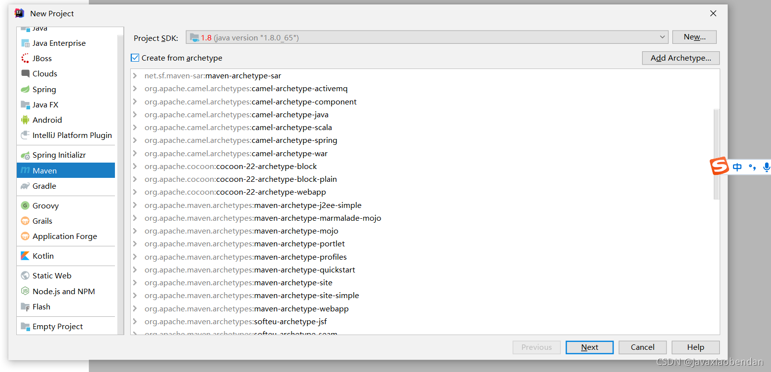The image size is (771, 372).
Task: Click the Java Enterprise icon in sidebar
Action: [25, 43]
